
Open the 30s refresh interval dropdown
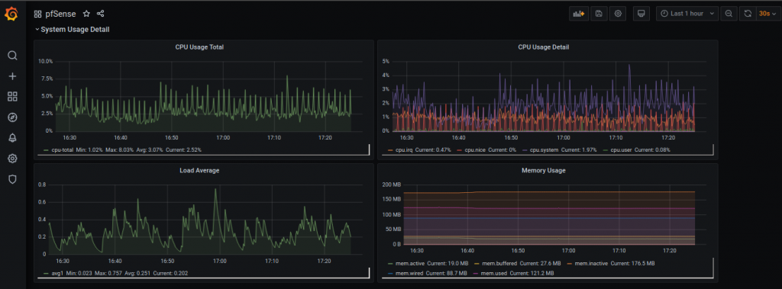[767, 14]
